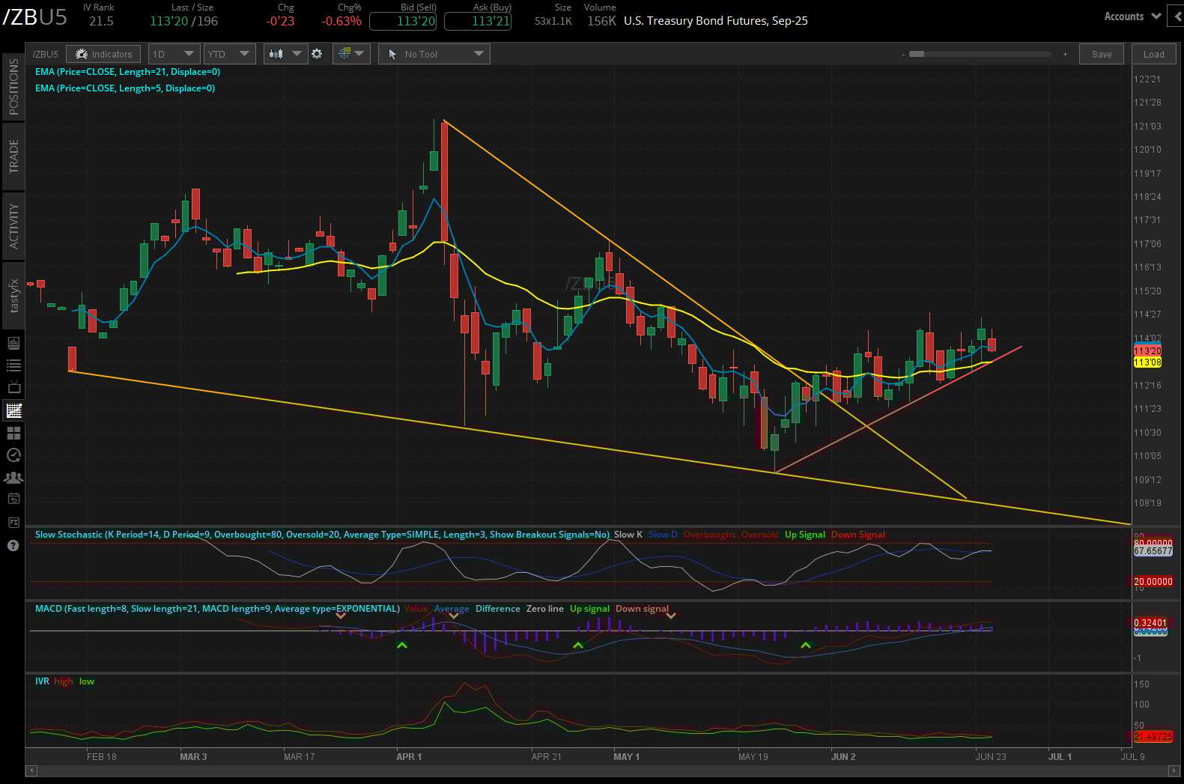Open the help question mark icon
1184x784 pixels.
[13, 545]
